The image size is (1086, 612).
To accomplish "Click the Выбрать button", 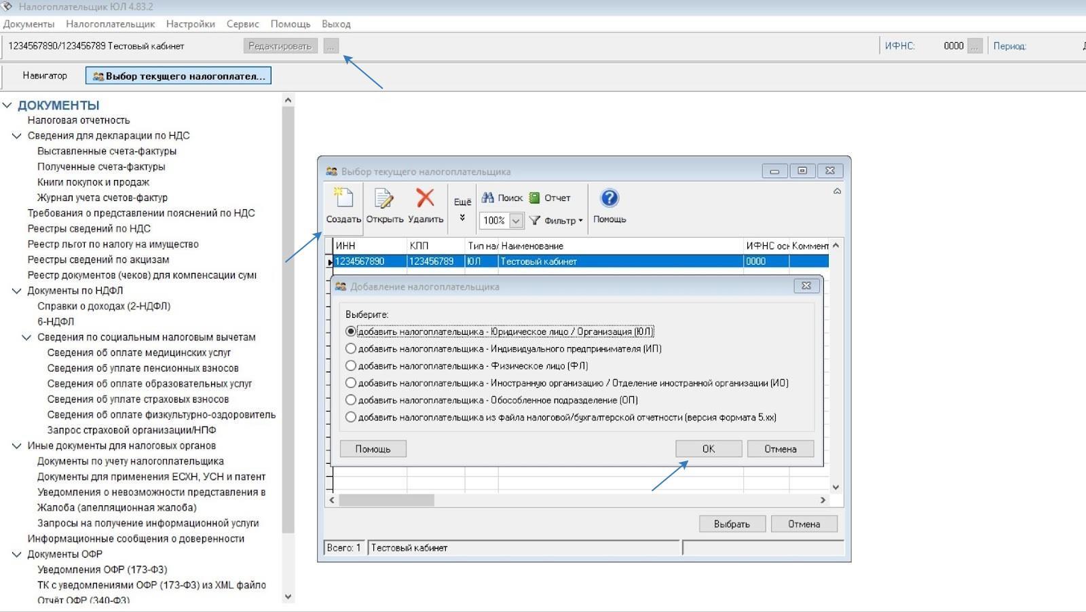I will click(732, 524).
